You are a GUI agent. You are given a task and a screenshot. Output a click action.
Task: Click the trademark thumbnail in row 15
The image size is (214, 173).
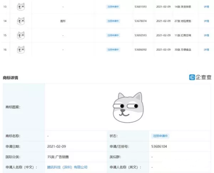pyautogui.click(x=21, y=35)
